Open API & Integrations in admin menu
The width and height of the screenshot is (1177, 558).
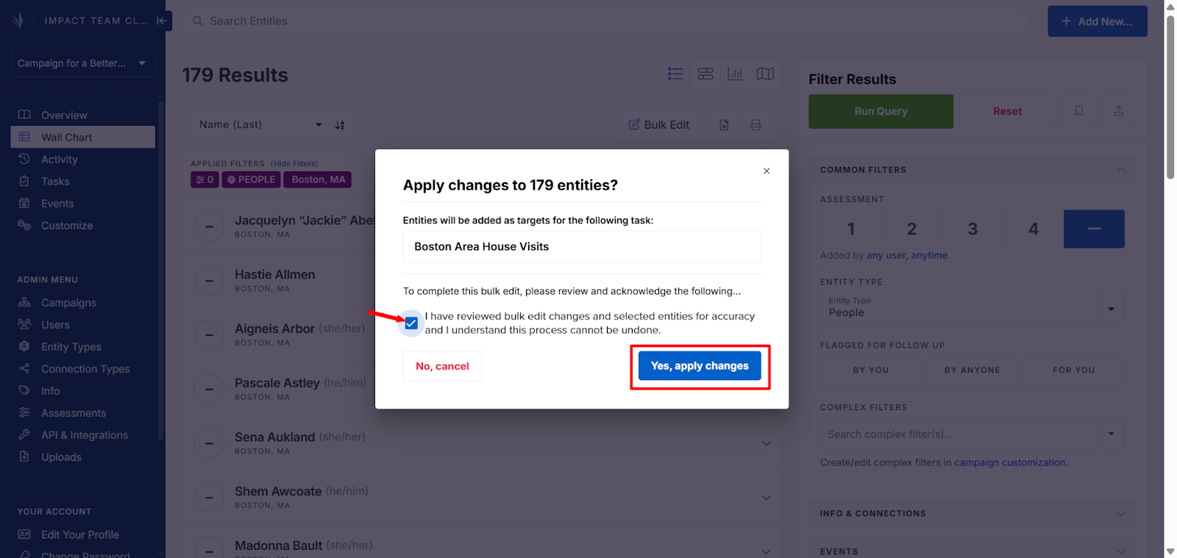pos(82,435)
